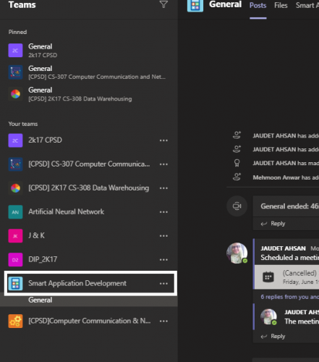This screenshot has width=319, height=362.
Task: Click the 2C avatar under Your teams
Action: pos(15,140)
